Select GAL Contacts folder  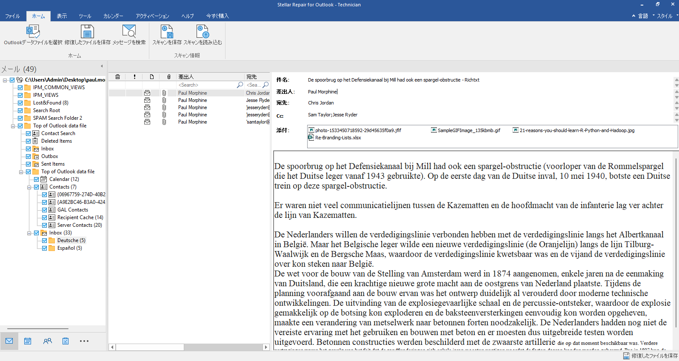click(x=73, y=210)
